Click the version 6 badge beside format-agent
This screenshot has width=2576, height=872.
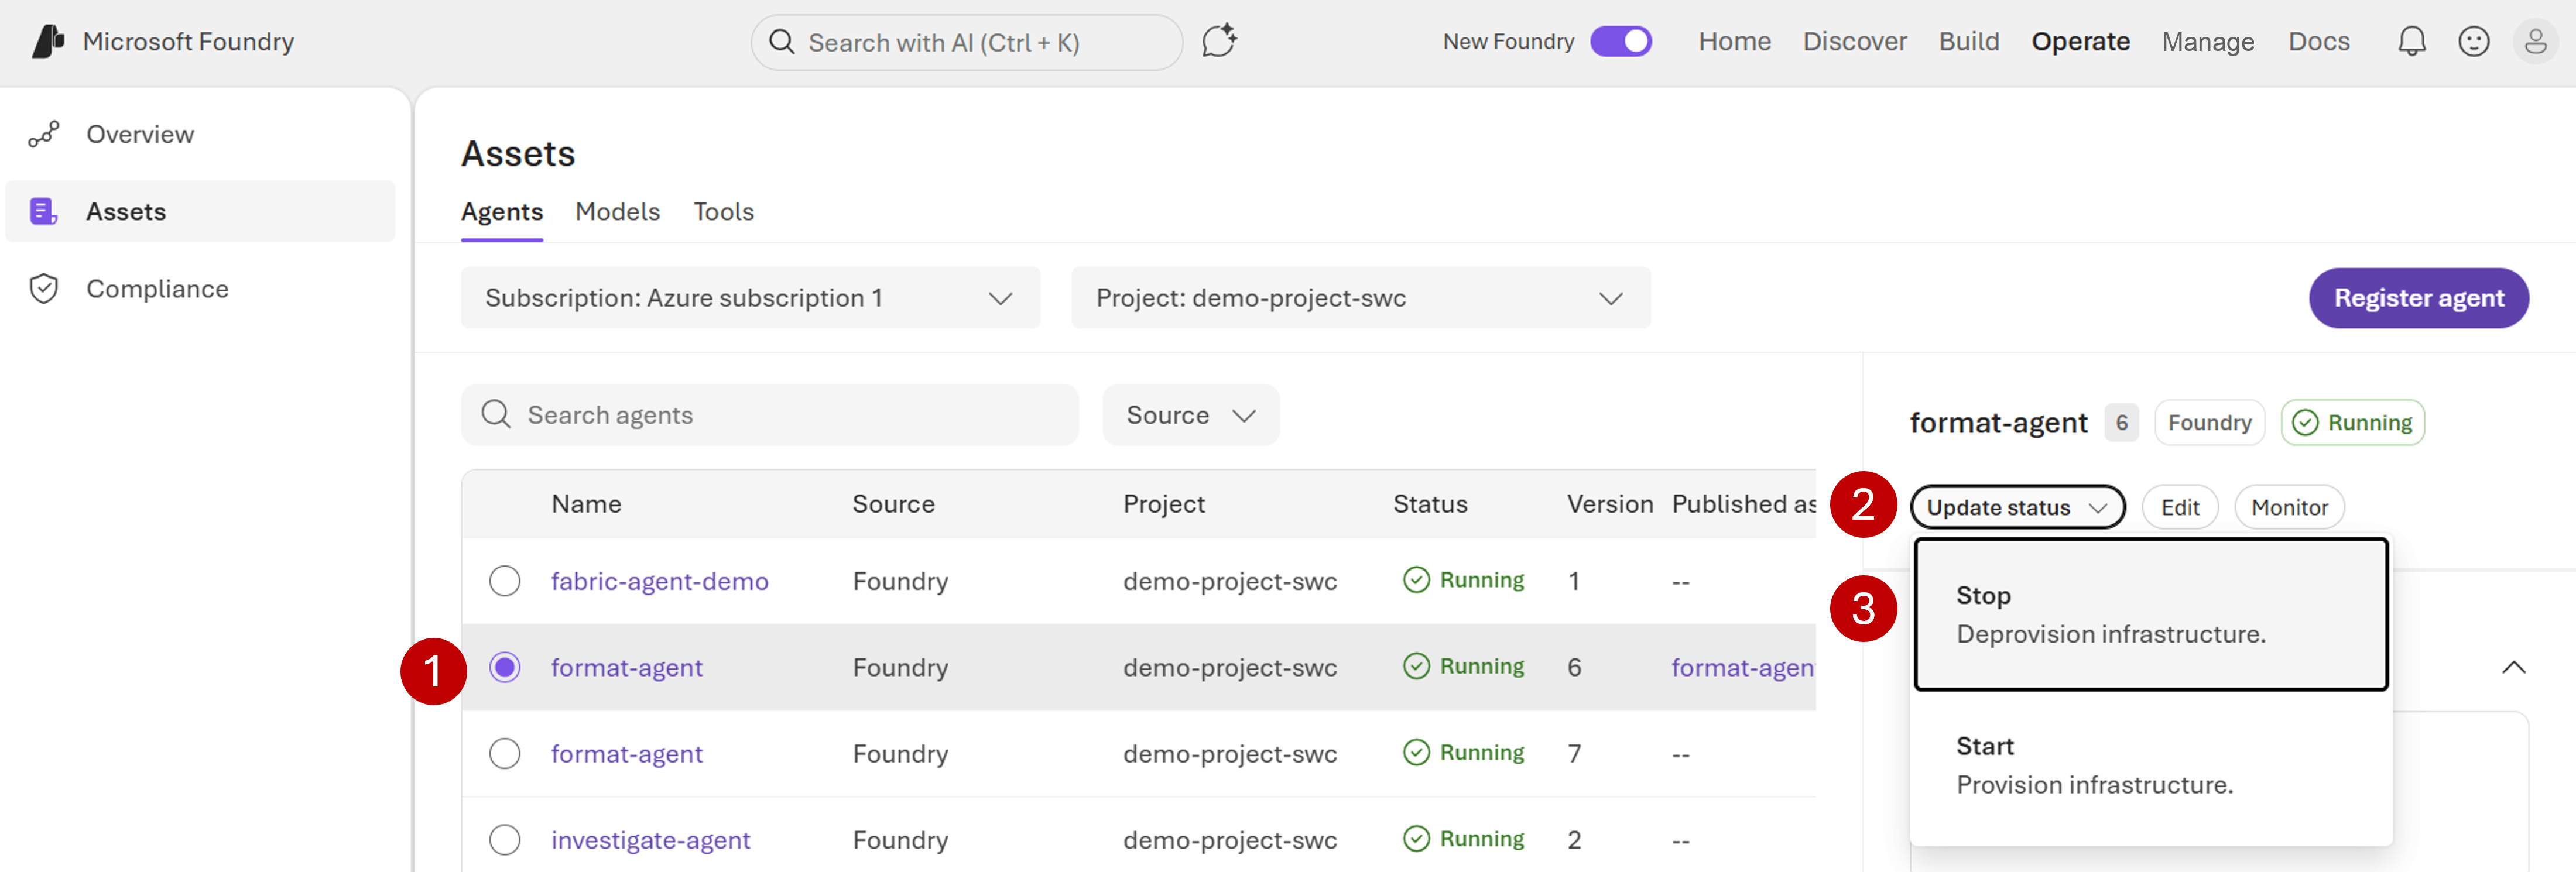(2121, 423)
